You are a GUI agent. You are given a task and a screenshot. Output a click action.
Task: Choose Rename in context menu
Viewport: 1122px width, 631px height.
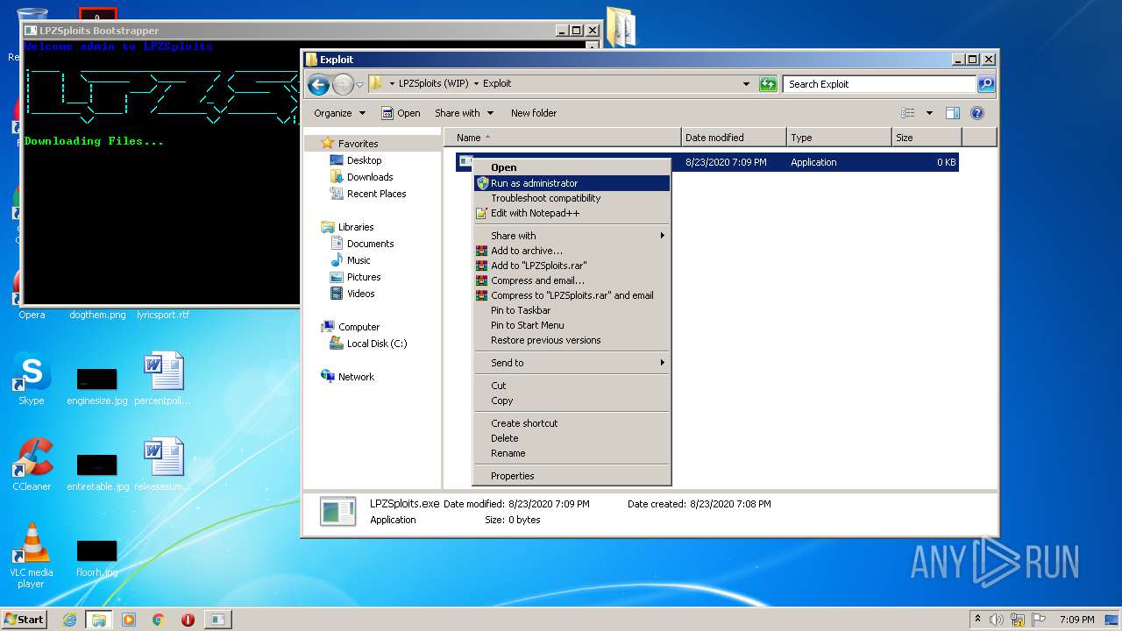pyautogui.click(x=572, y=453)
